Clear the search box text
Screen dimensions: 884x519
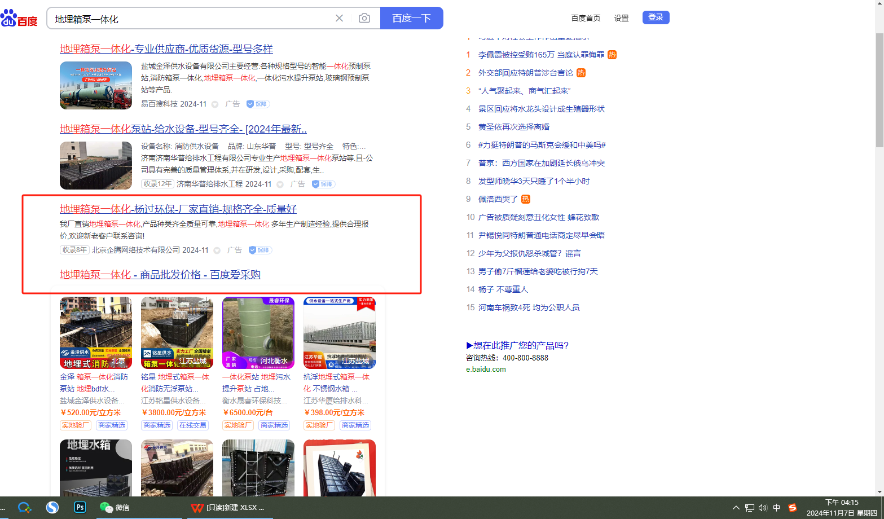[x=339, y=18]
